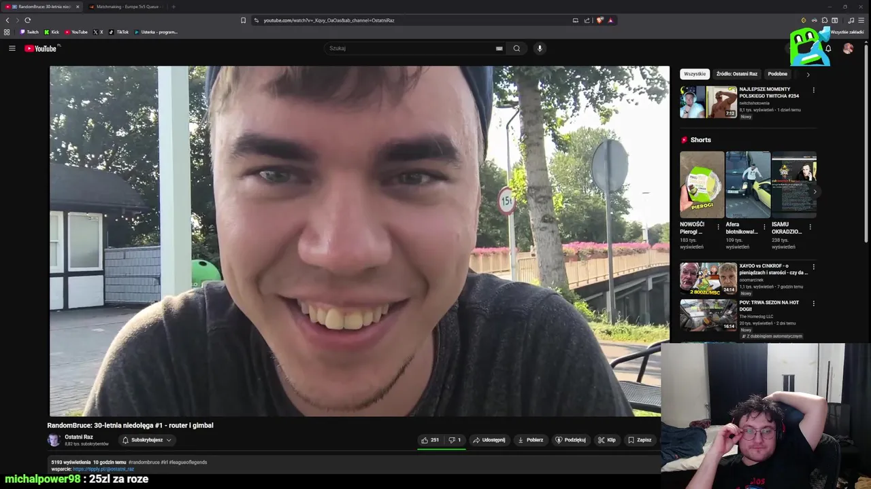Click the share page icon in the address bar
Image resolution: width=871 pixels, height=489 pixels.
[x=587, y=20]
